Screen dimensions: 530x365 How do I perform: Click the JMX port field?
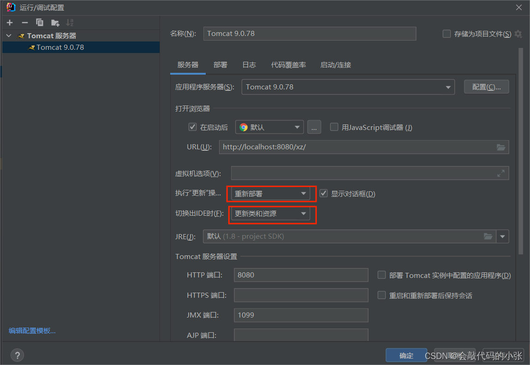coord(301,315)
